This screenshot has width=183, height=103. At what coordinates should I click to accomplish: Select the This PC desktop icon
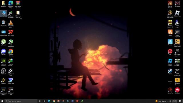coord(3,13)
